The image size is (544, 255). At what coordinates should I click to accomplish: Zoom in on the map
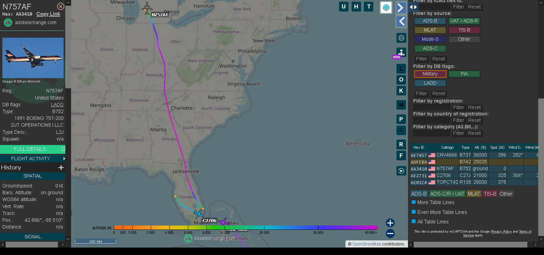tap(390, 223)
